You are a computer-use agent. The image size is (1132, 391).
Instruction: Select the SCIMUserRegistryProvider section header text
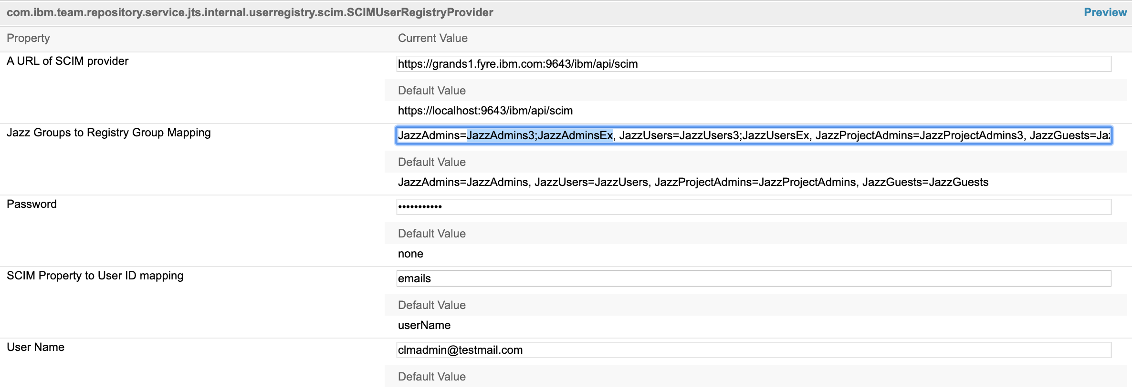tap(250, 12)
